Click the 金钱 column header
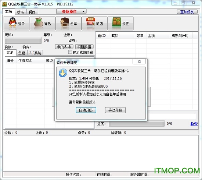 click(x=158, y=35)
